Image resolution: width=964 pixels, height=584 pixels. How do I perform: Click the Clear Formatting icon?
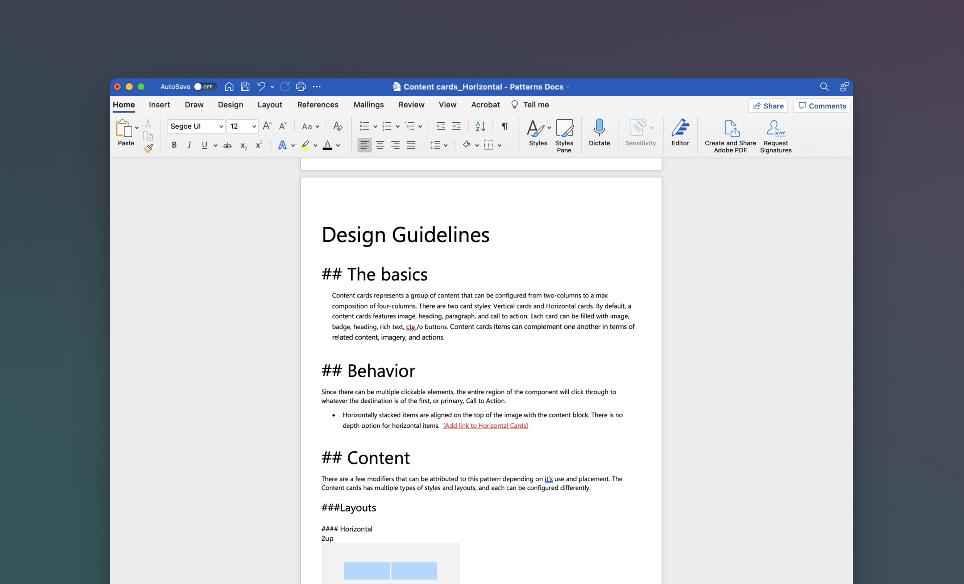click(x=337, y=126)
